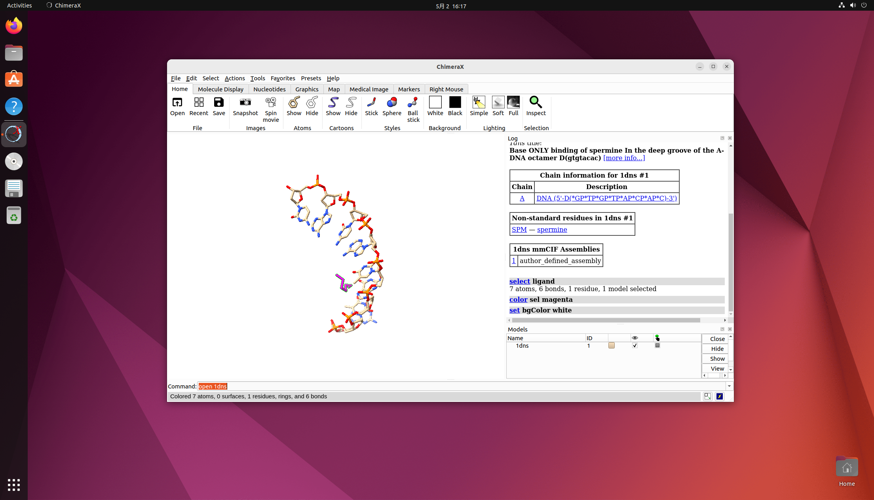Click the Spin movie icon
The height and width of the screenshot is (500, 874).
pyautogui.click(x=271, y=102)
